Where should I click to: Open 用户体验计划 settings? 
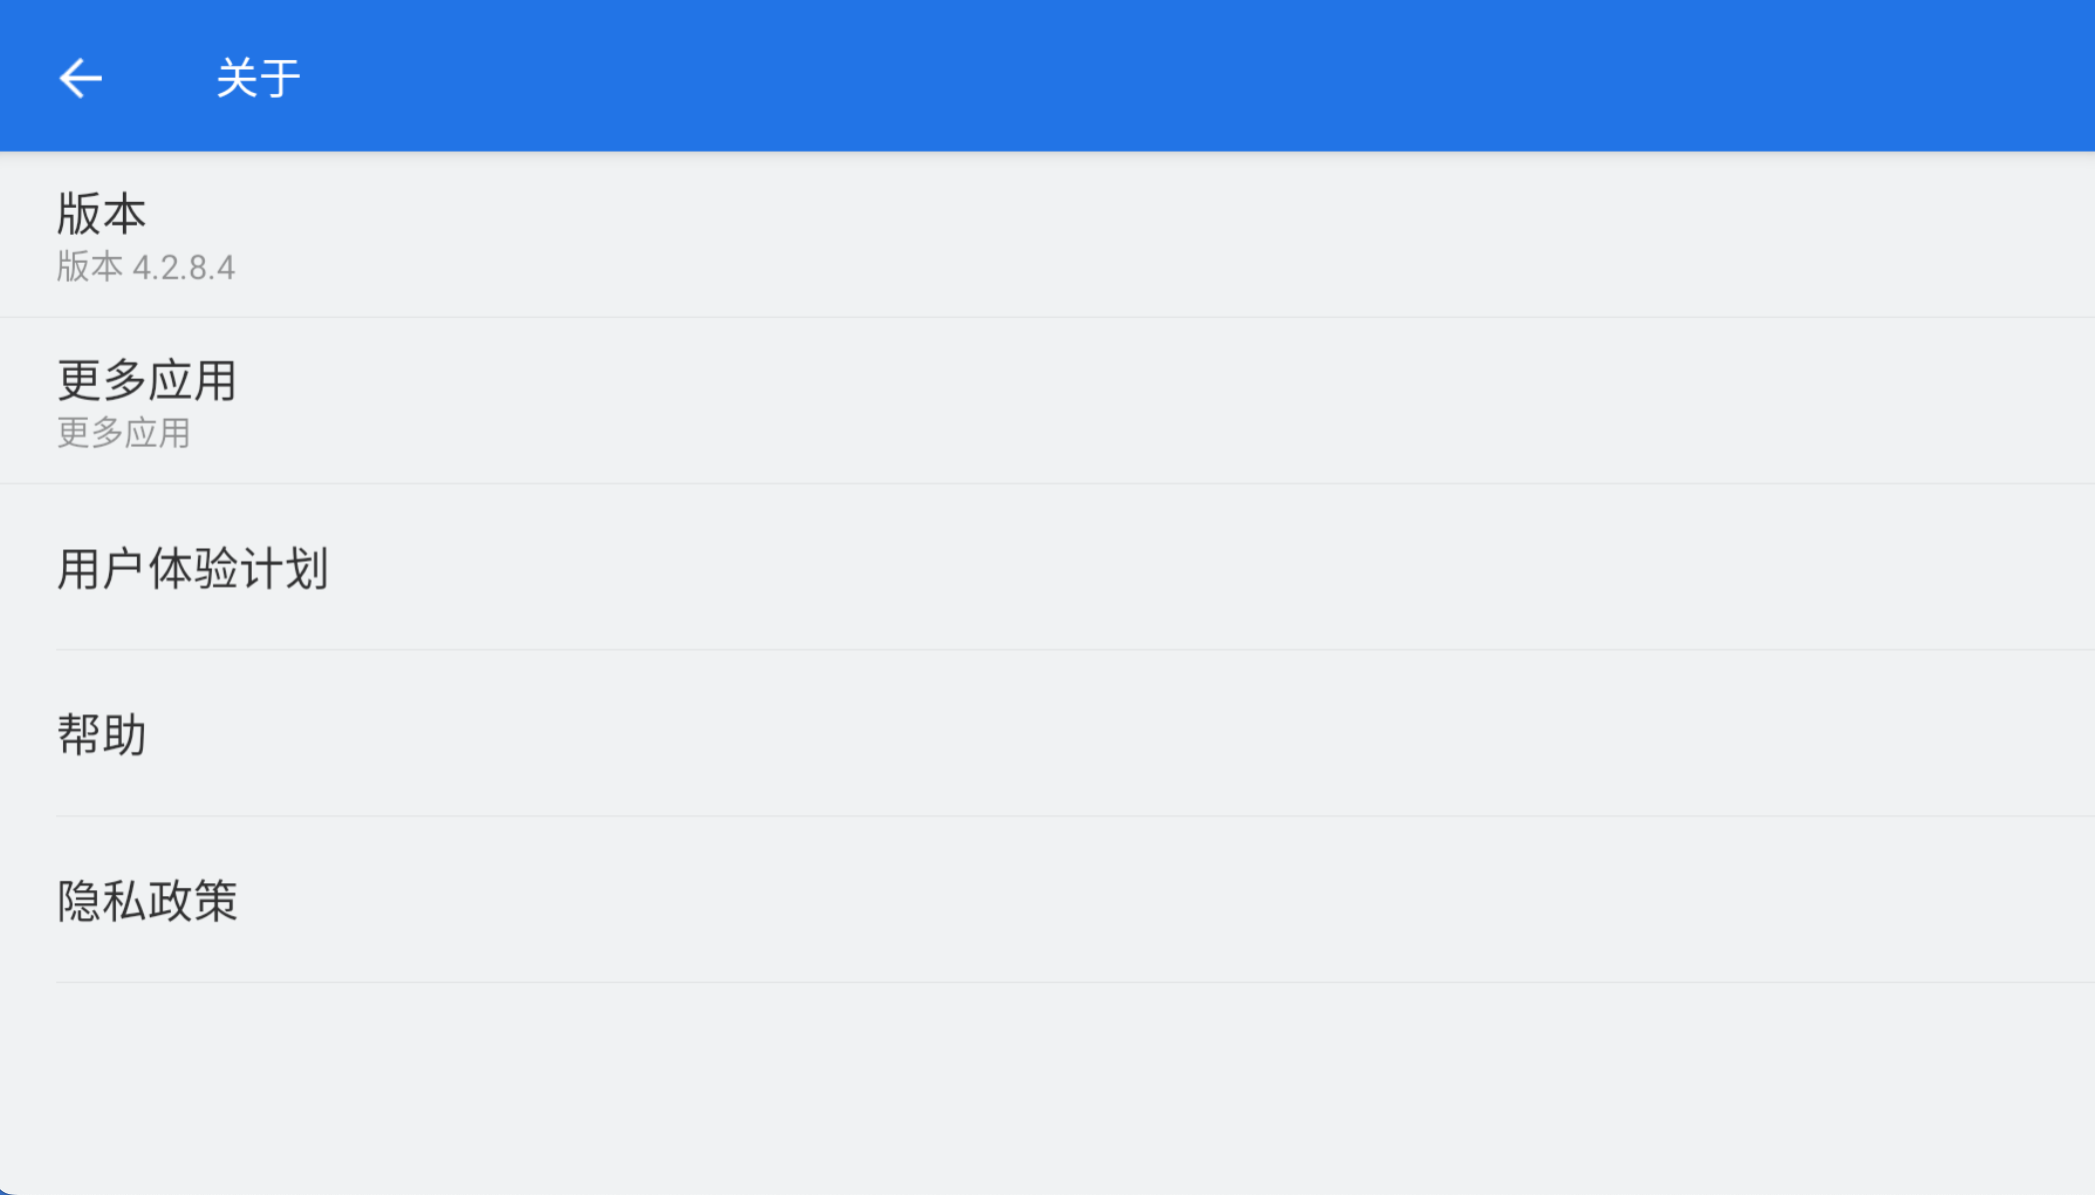click(1047, 568)
